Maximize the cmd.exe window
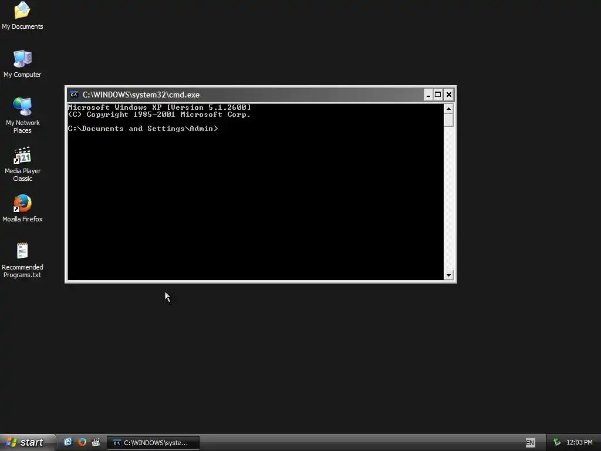Viewport: 601px width, 451px height. point(438,95)
